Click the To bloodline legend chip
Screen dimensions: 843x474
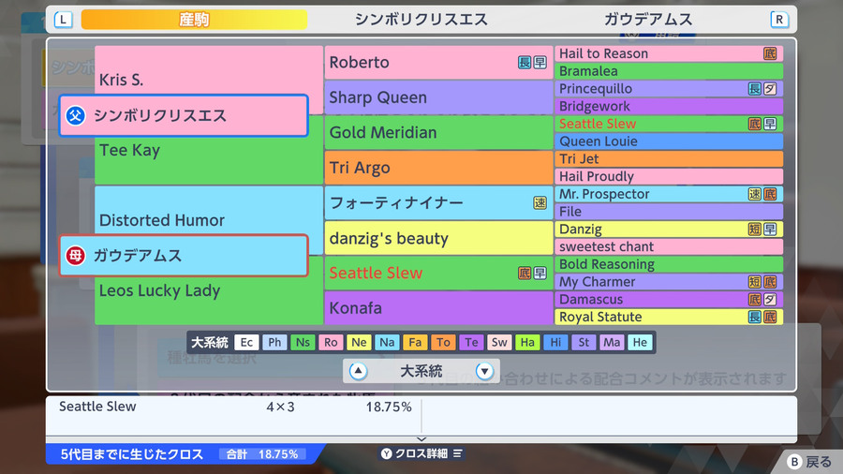[444, 342]
